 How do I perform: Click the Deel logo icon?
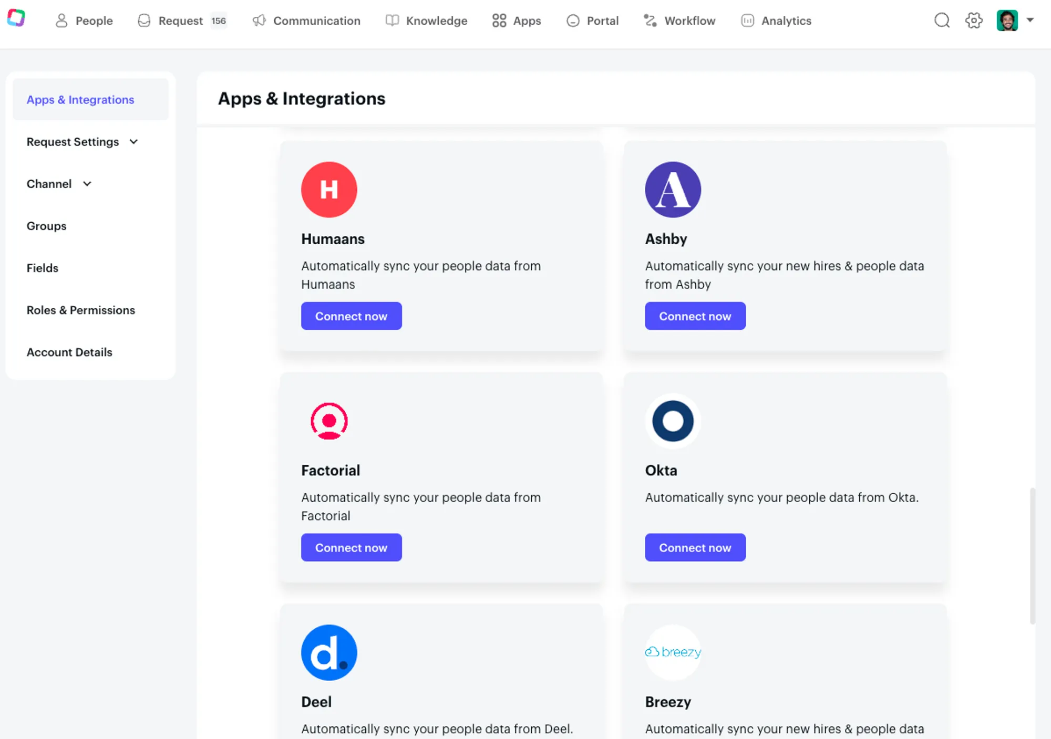click(x=329, y=652)
